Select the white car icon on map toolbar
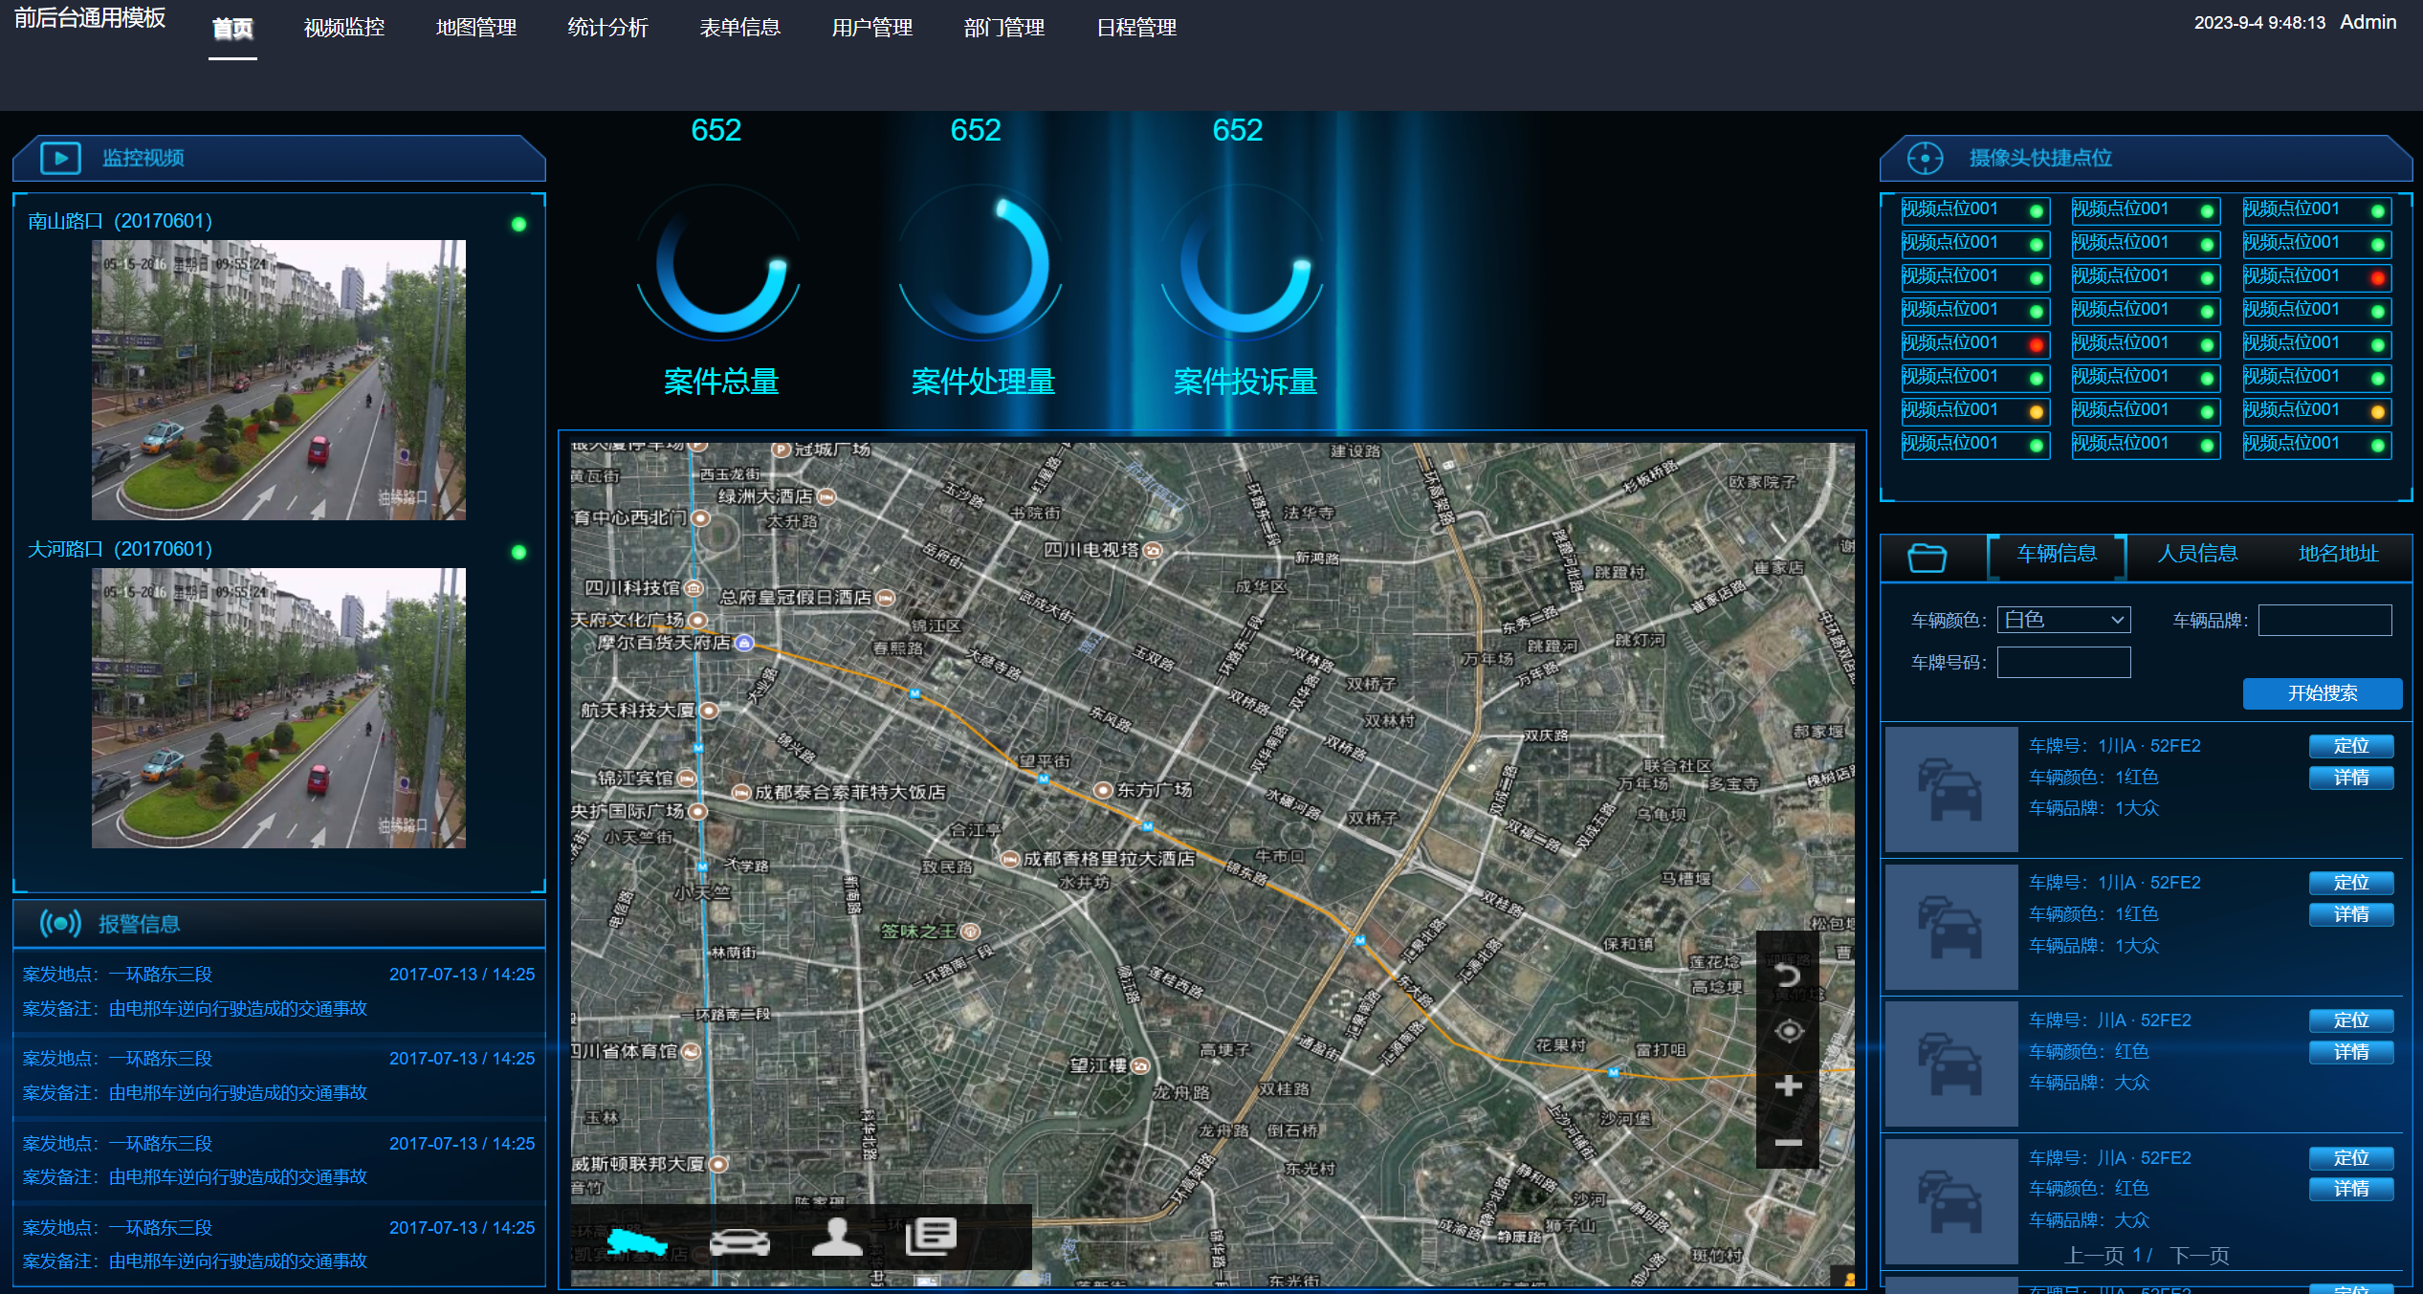The image size is (2423, 1294). point(739,1240)
